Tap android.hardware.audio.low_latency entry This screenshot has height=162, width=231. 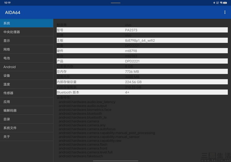point(87,102)
